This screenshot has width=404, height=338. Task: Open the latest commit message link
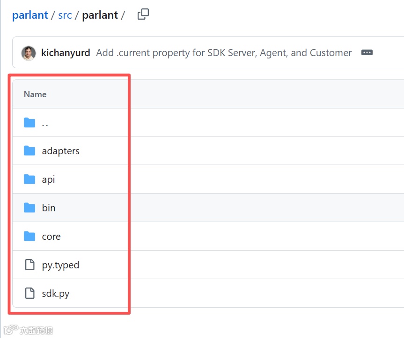pyautogui.click(x=224, y=53)
